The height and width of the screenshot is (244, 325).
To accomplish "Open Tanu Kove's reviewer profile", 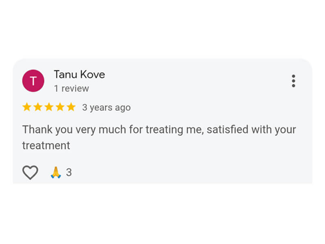I will [79, 74].
